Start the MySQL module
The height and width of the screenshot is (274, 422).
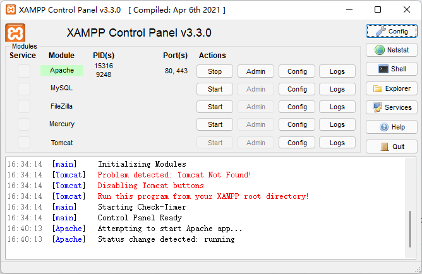pyautogui.click(x=215, y=89)
